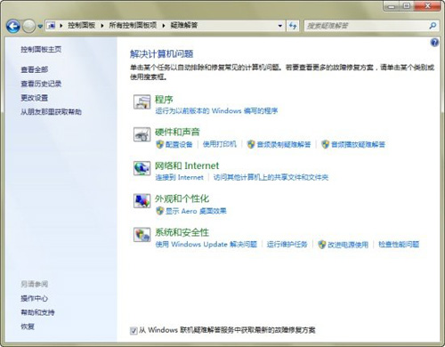Select the 疑难解答 breadcrumb

tap(184, 25)
